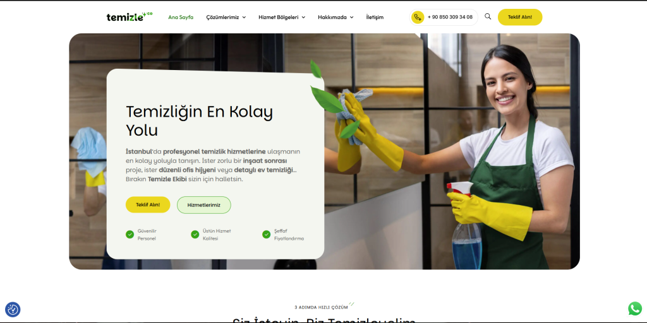The height and width of the screenshot is (323, 647).
Task: Click the Hizmetlerimiz button in hero card
Action: pos(204,205)
